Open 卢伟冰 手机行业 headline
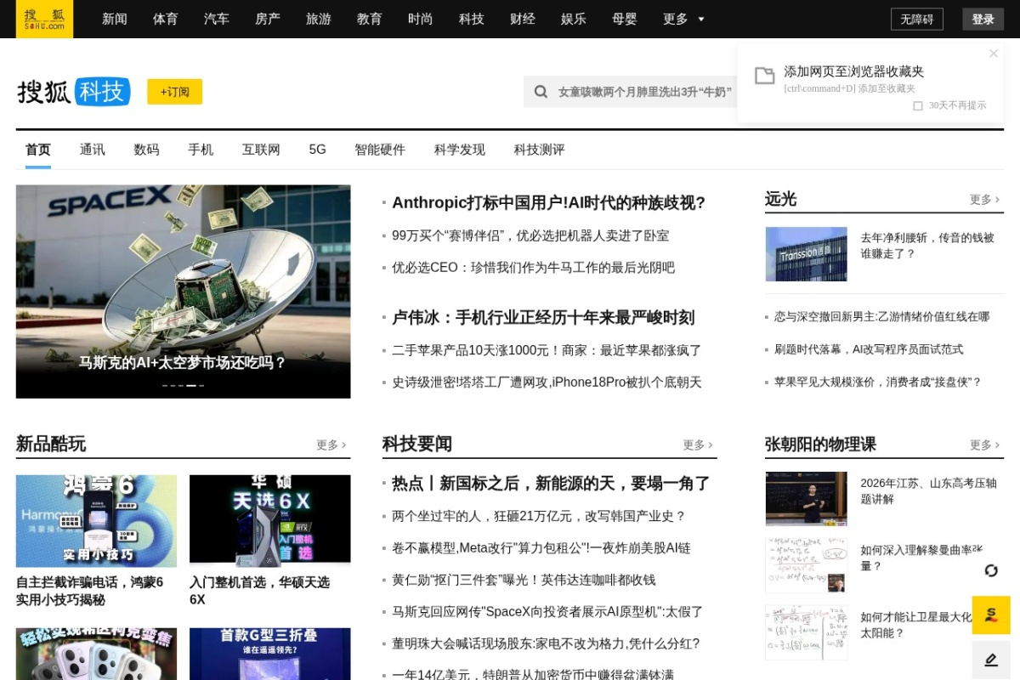The height and width of the screenshot is (680, 1020). click(x=543, y=317)
